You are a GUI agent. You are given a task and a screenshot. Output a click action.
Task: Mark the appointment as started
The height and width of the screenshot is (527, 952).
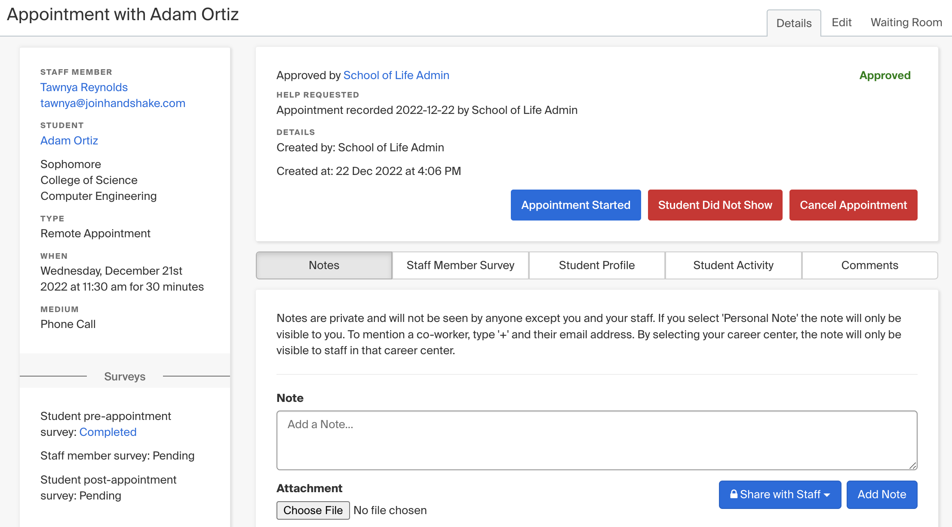(x=575, y=205)
